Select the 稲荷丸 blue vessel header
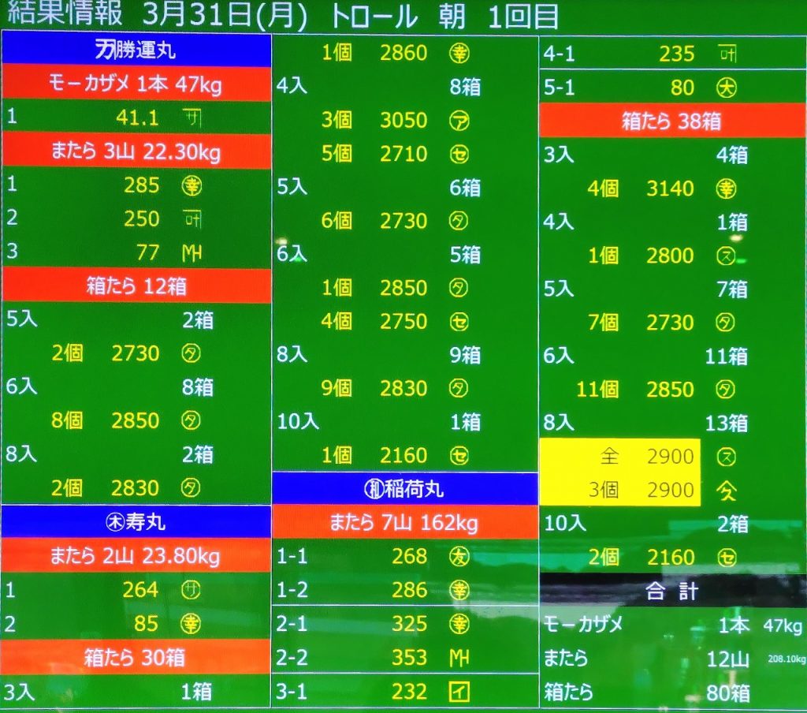The image size is (807, 713). tap(404, 489)
